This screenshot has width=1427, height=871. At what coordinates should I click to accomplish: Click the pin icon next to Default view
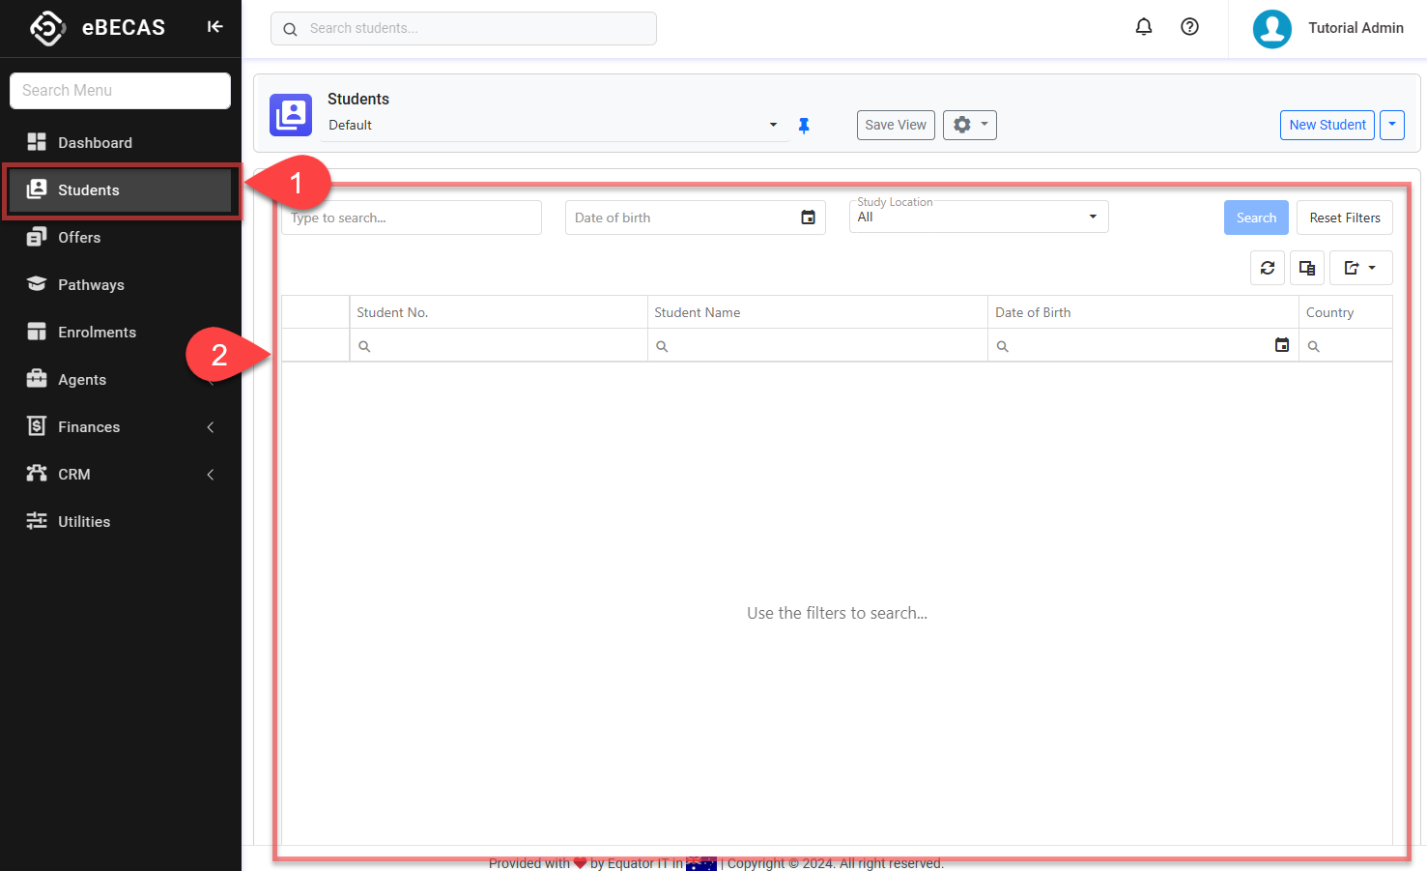(804, 126)
